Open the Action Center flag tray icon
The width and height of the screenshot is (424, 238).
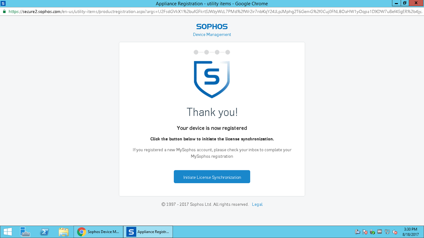(x=365, y=232)
